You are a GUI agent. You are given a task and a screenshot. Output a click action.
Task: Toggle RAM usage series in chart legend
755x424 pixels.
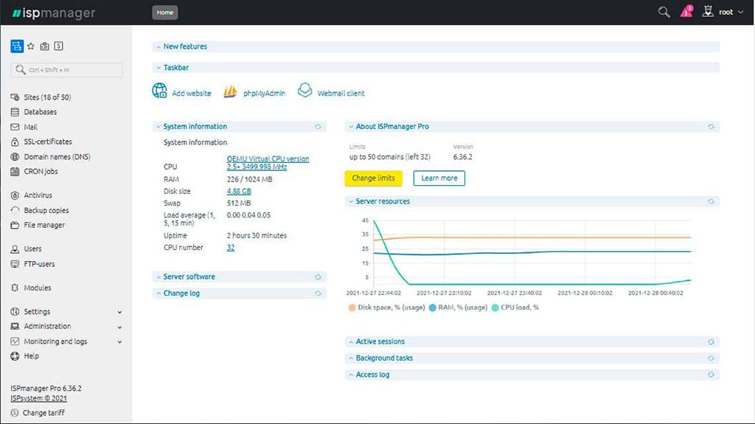432,307
